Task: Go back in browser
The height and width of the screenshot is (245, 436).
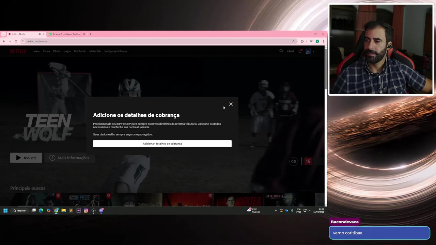Action: coord(4,41)
